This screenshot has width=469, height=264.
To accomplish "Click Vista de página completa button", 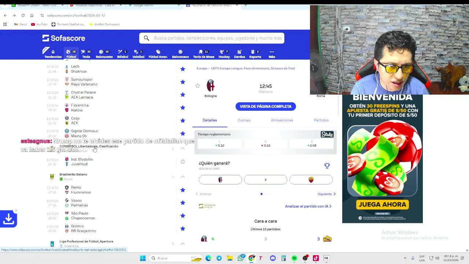I will coord(266,106).
